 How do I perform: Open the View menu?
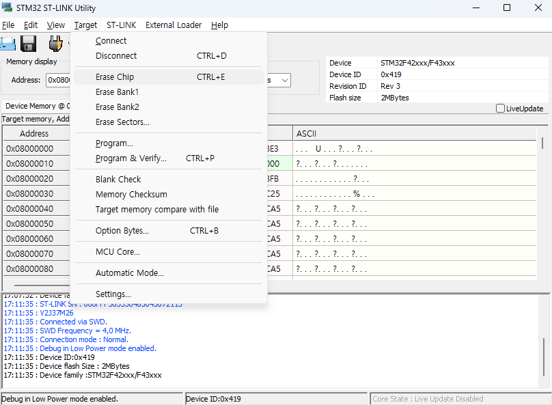coord(56,25)
